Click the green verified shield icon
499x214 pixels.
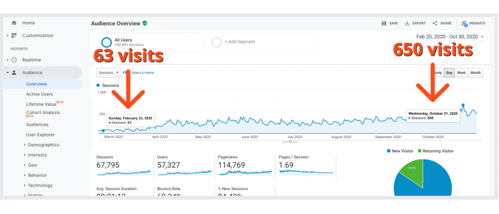point(145,23)
